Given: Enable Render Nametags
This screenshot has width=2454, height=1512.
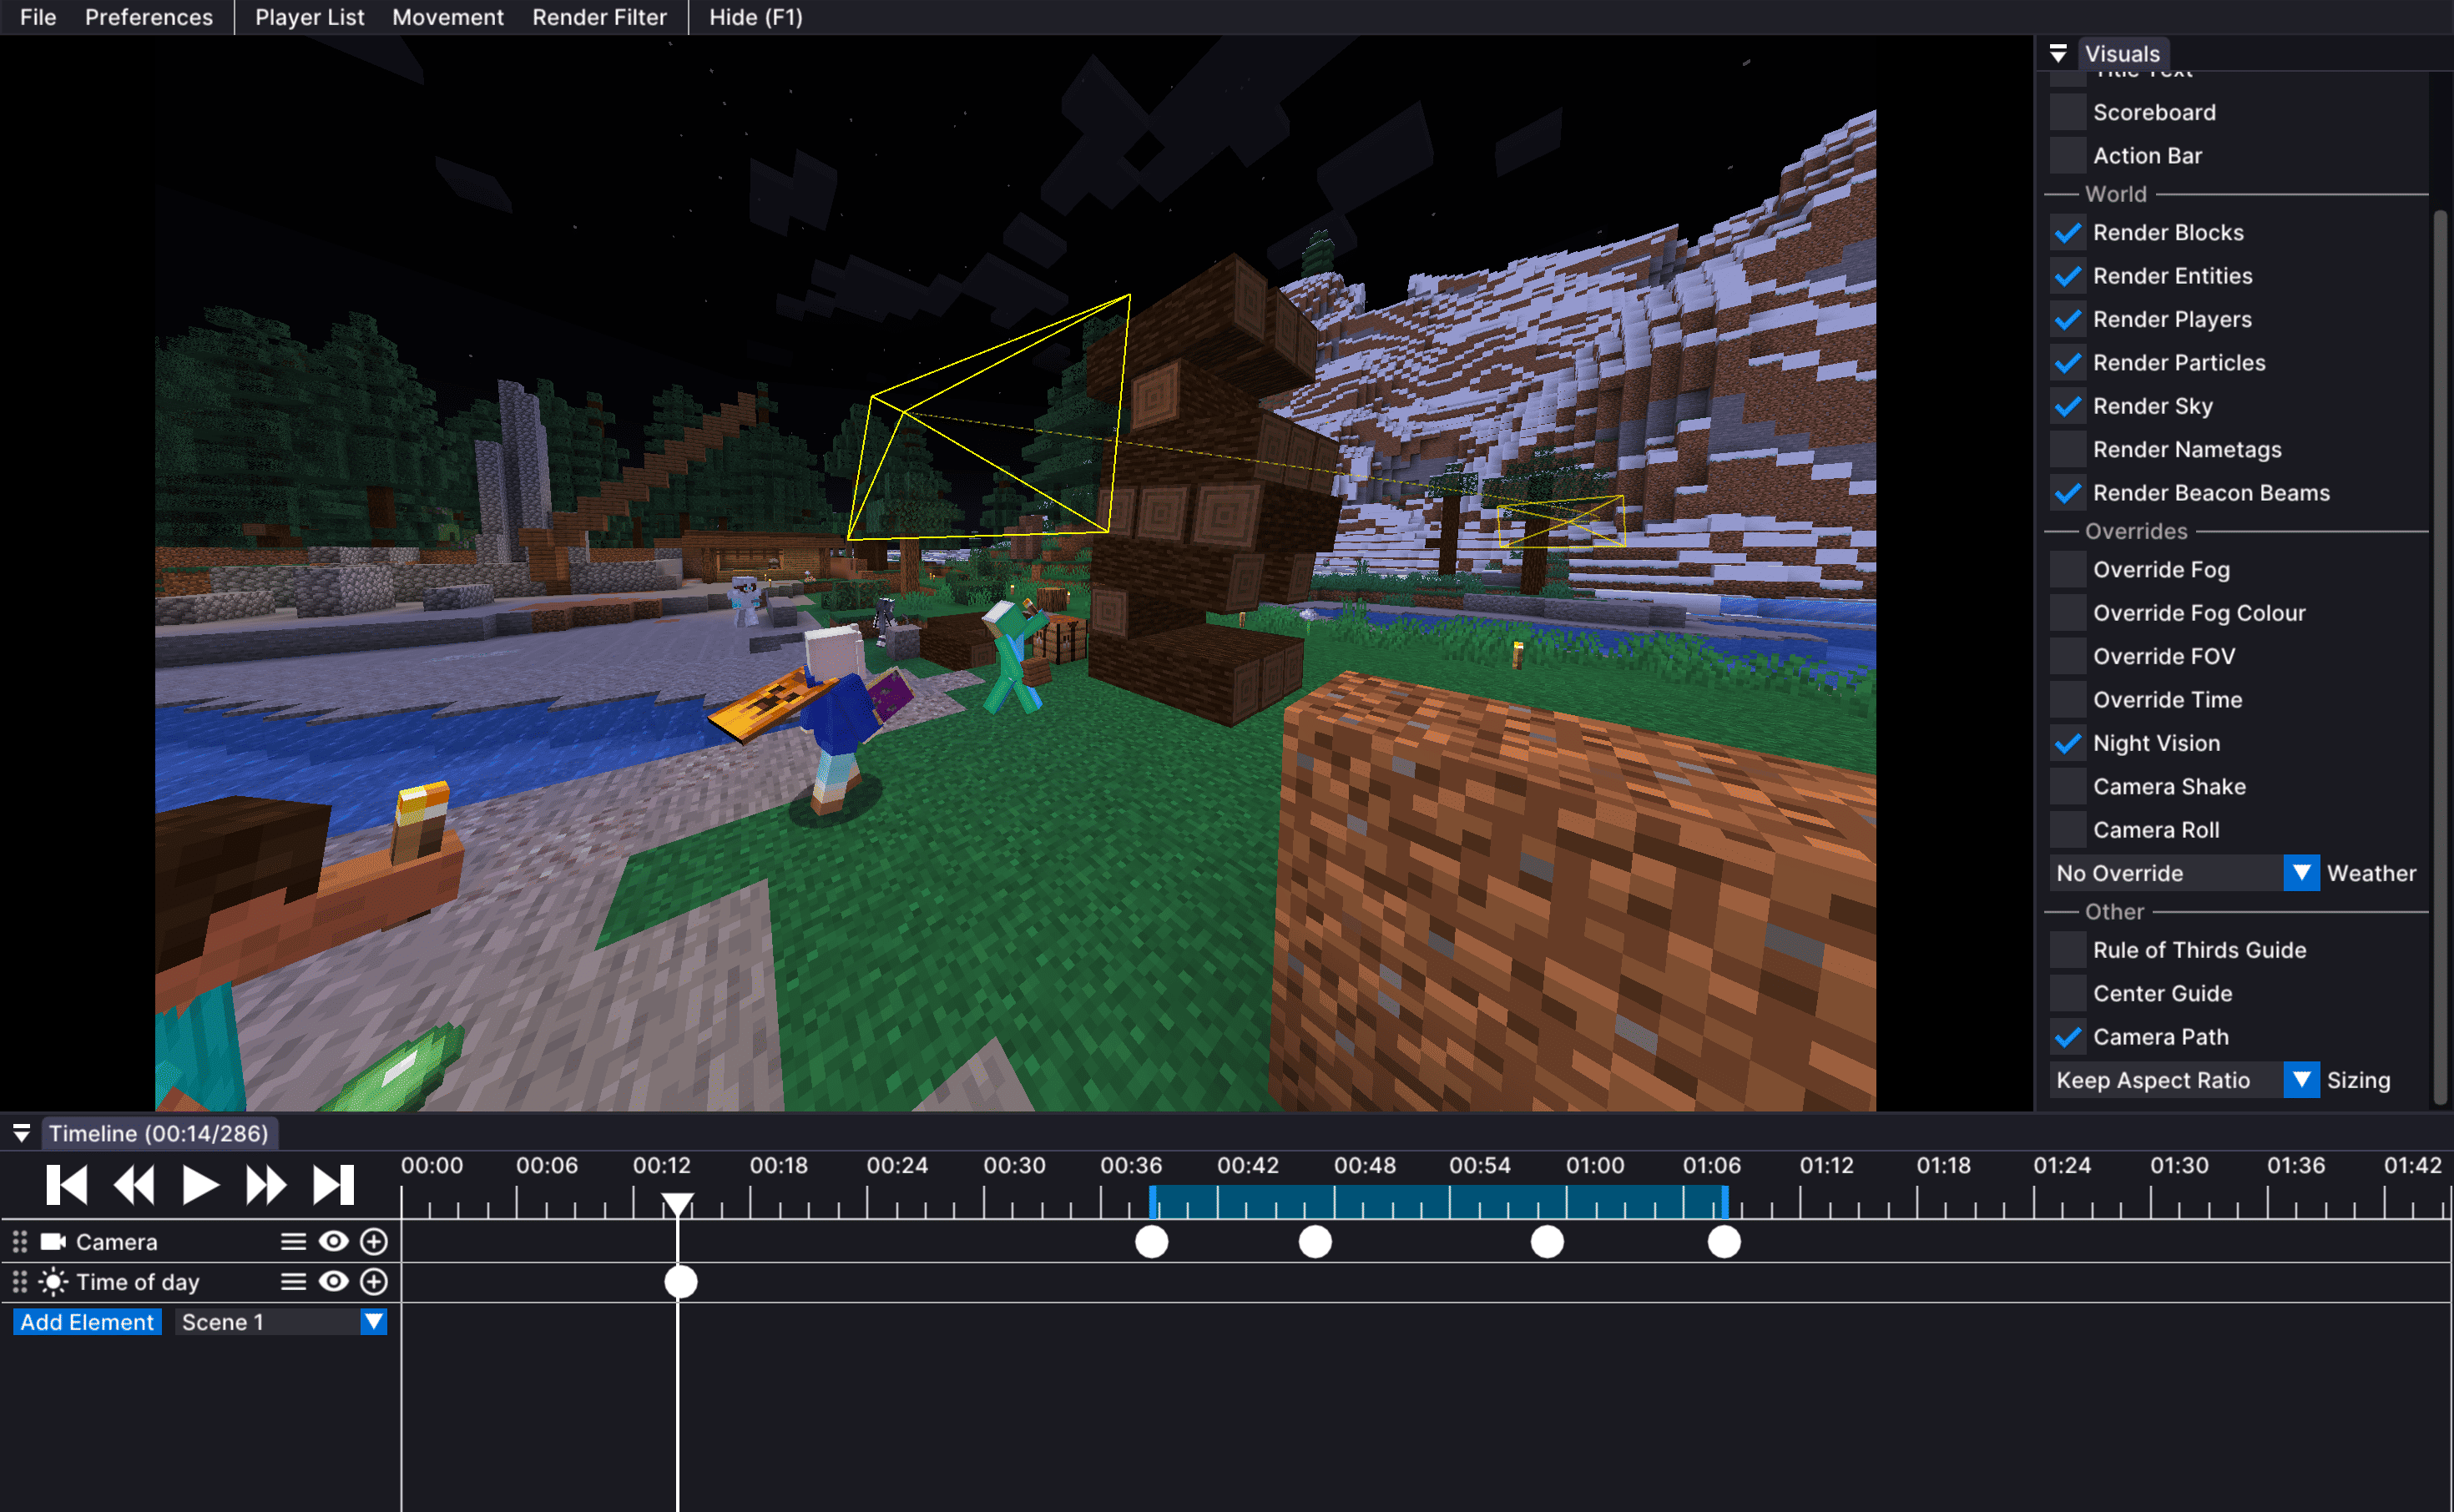Looking at the screenshot, I should point(2067,450).
